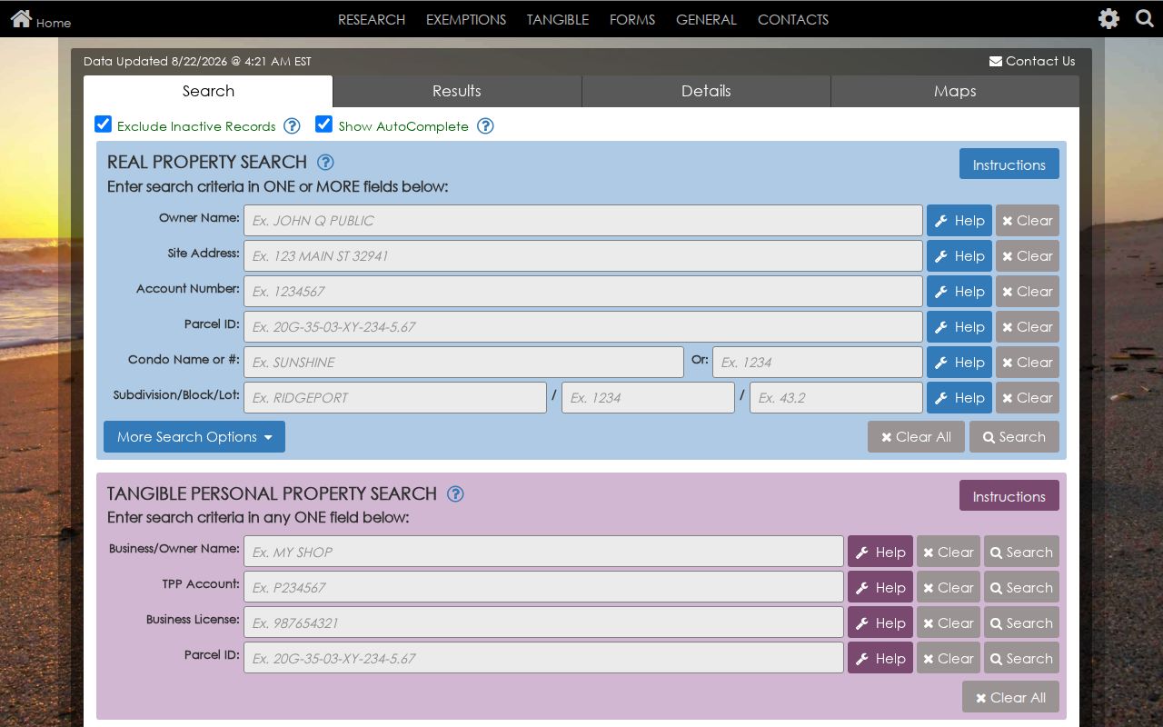The height and width of the screenshot is (727, 1163).
Task: Open the EXEMPTIONS menu
Action: (x=466, y=19)
